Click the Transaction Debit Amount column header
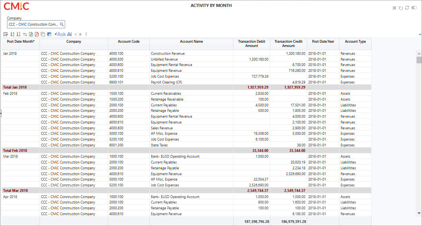Screen dimensions: 422x226 [x=252, y=43]
